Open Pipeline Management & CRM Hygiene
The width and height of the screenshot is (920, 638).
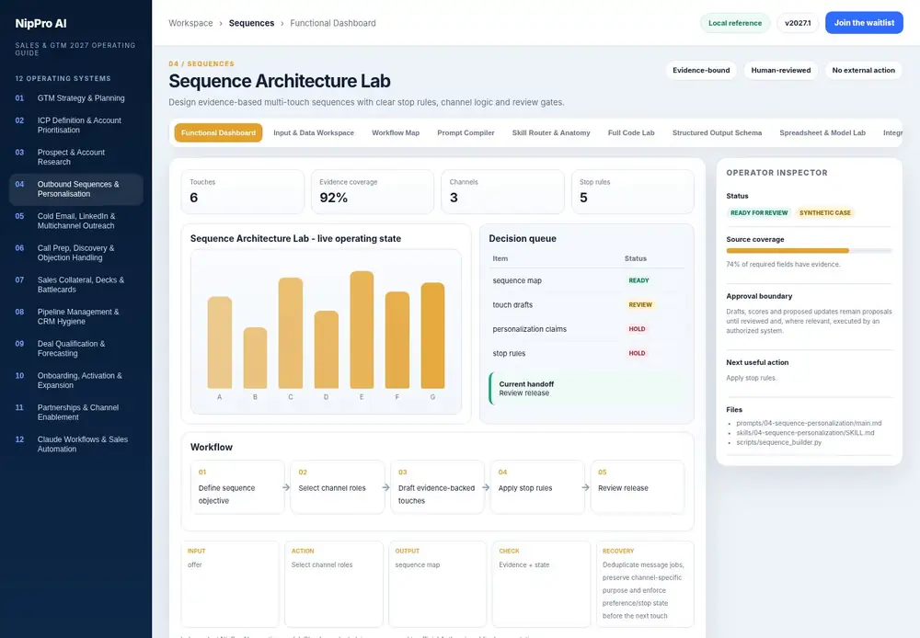click(75, 316)
